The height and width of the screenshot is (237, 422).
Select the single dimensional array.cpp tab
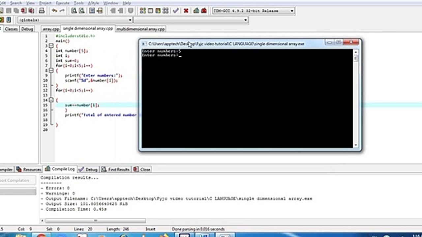click(88, 29)
